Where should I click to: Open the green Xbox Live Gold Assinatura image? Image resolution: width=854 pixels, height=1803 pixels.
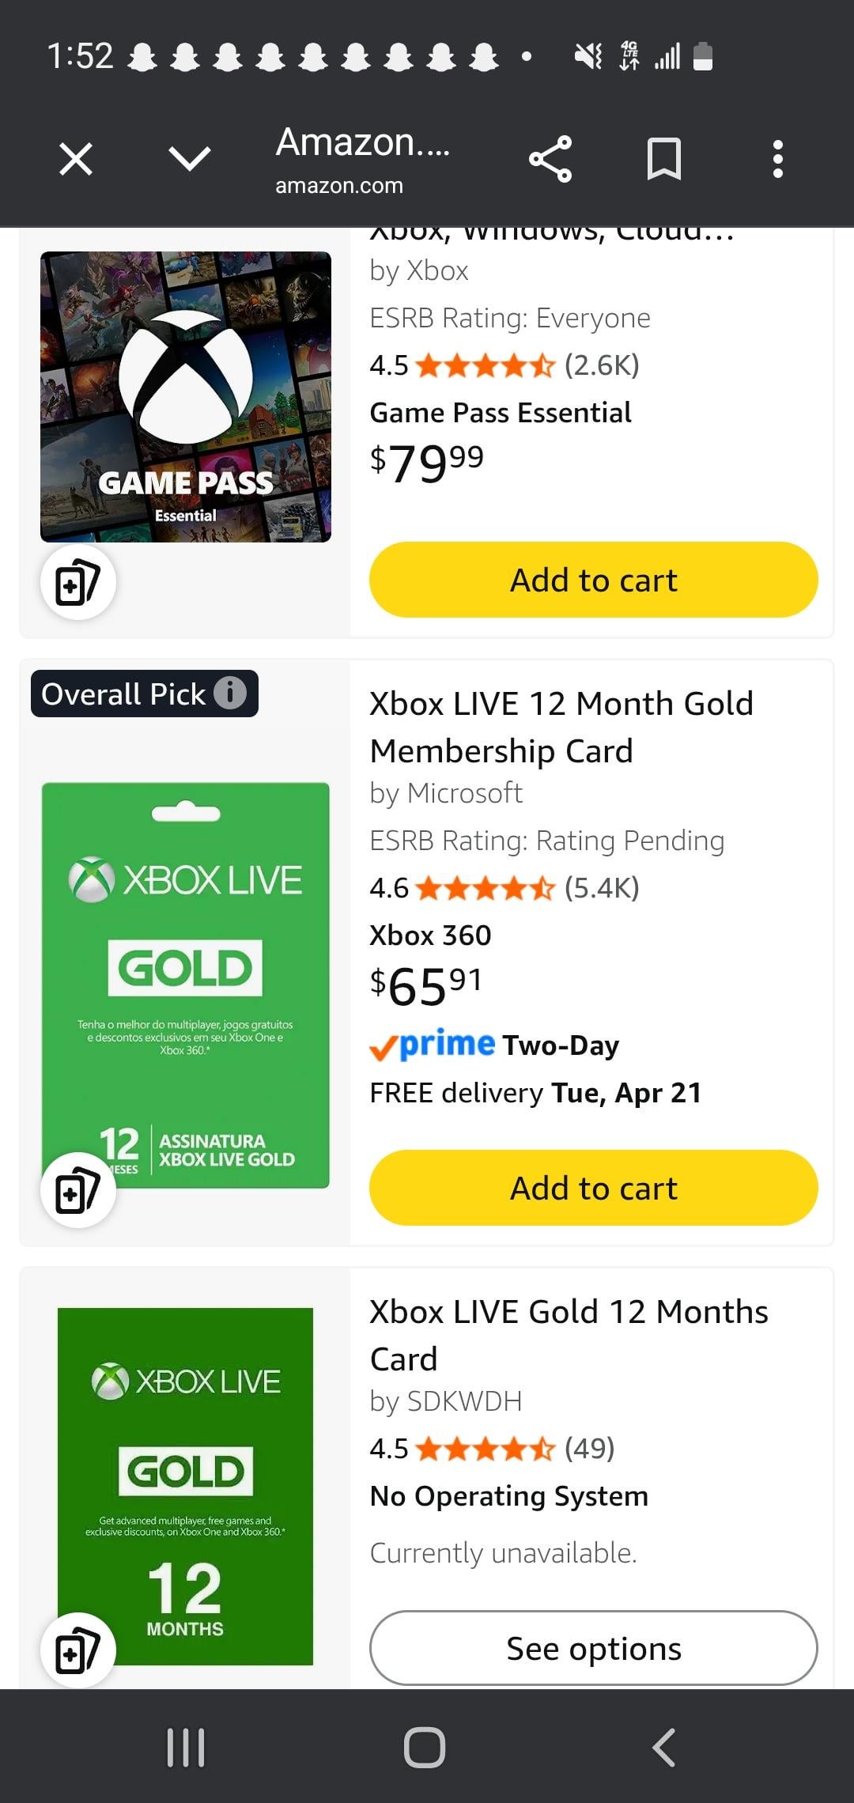(186, 985)
